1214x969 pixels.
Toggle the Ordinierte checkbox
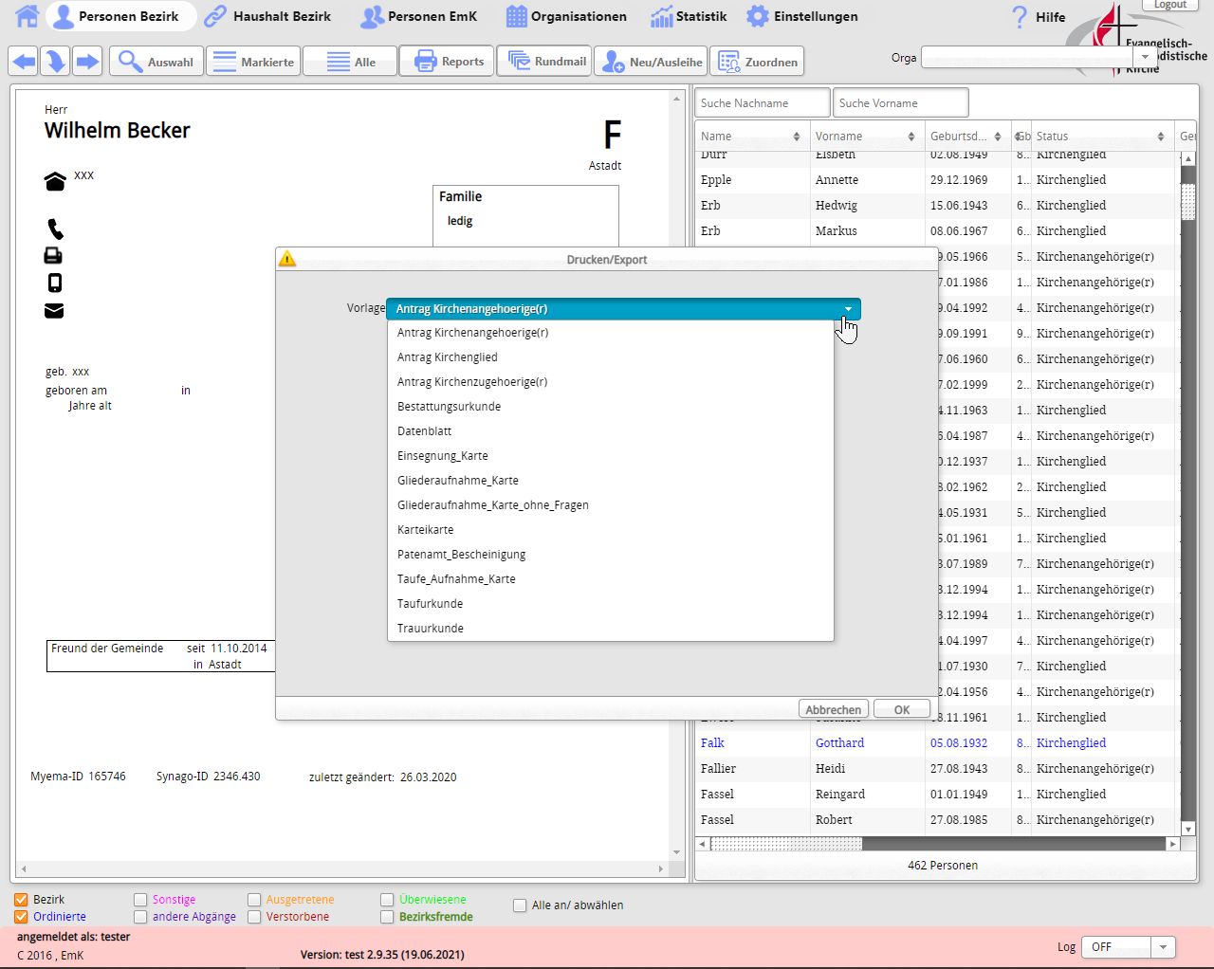[21, 917]
